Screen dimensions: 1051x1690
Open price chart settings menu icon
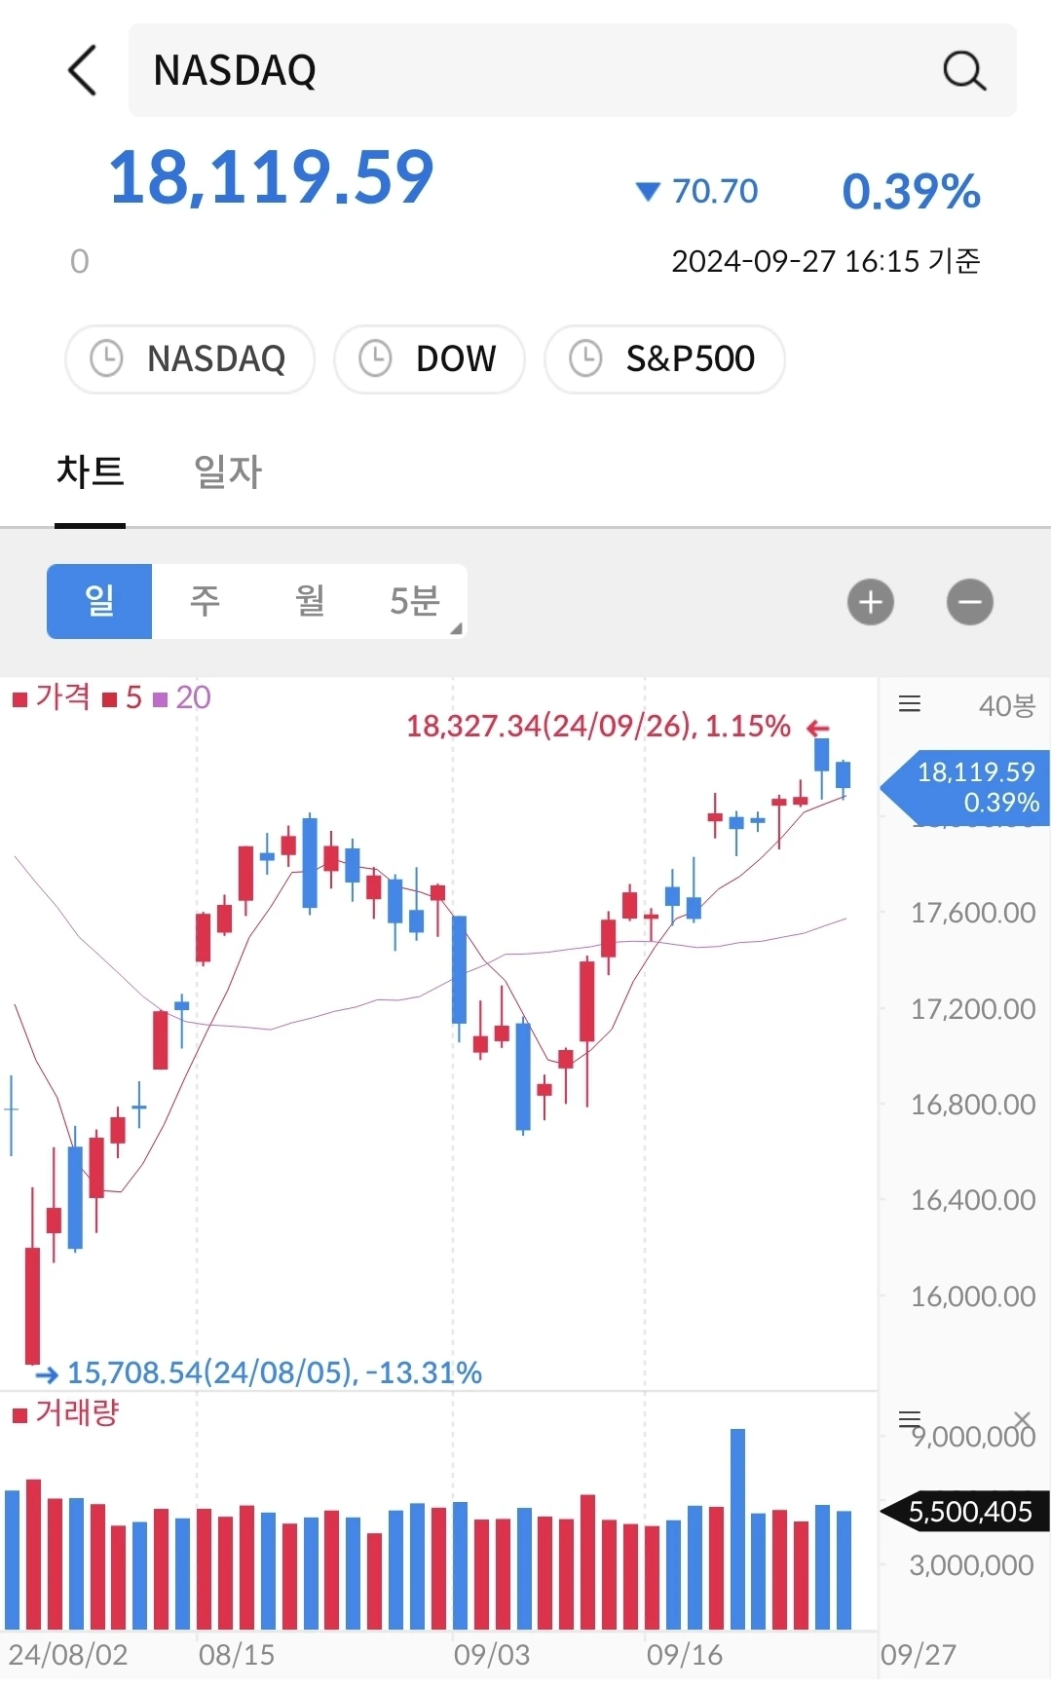tap(910, 704)
